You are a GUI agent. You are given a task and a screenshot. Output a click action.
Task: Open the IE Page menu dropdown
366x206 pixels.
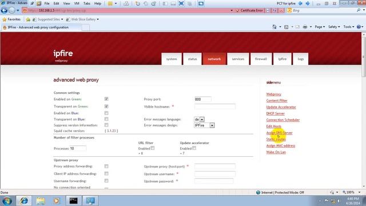coord(320,27)
